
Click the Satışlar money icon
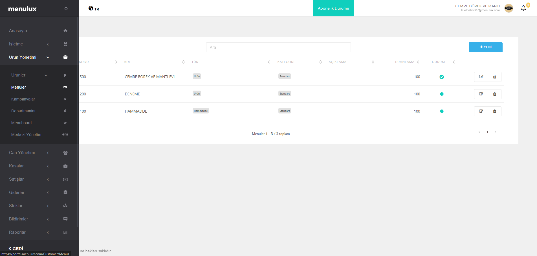[65, 179]
